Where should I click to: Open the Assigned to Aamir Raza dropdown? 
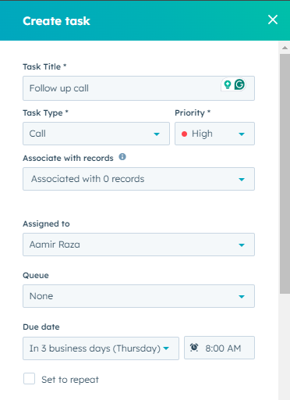pos(139,245)
